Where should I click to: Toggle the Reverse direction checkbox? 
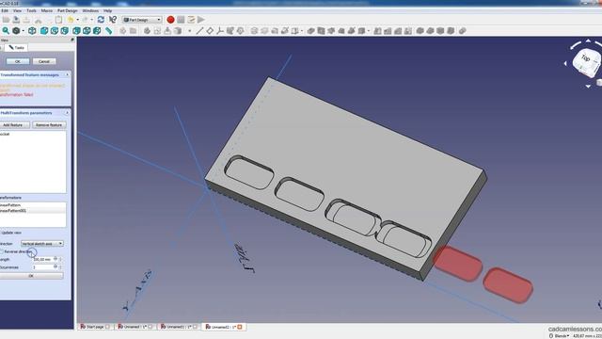[2, 251]
